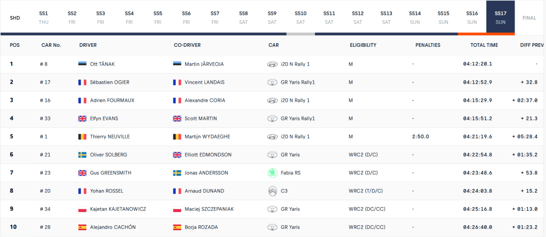Click the TOTAL TIME column header
The image size is (546, 237).
tap(484, 45)
